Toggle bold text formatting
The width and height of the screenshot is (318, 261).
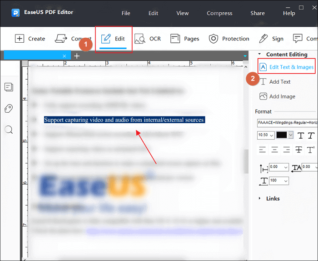(x=301, y=136)
